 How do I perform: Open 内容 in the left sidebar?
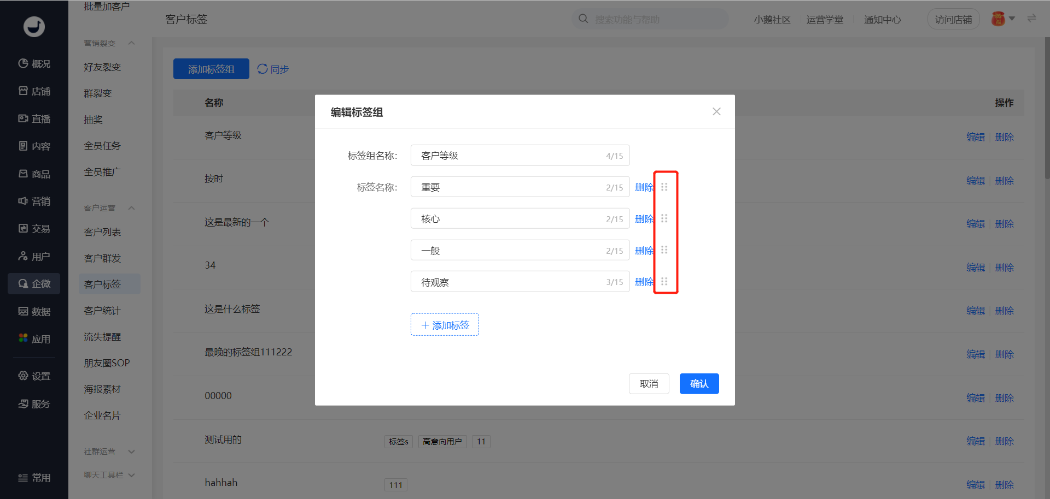[x=34, y=146]
